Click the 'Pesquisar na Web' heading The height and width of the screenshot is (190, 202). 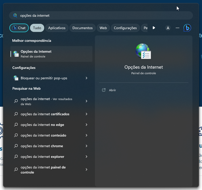click(27, 88)
